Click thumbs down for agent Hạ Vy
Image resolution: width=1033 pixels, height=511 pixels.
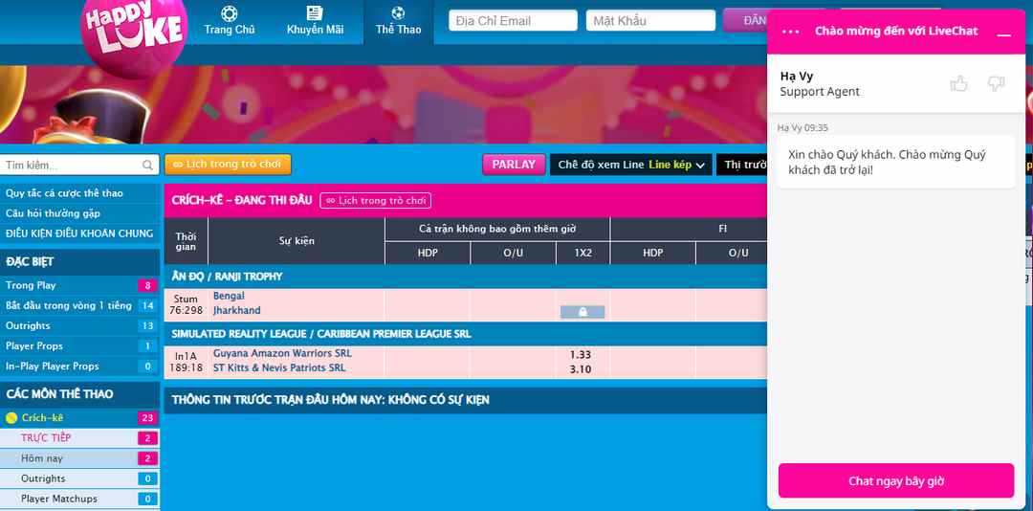(996, 84)
